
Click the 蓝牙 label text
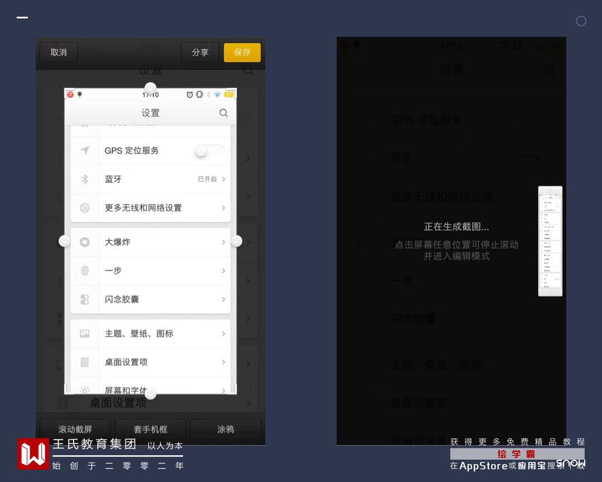point(113,179)
